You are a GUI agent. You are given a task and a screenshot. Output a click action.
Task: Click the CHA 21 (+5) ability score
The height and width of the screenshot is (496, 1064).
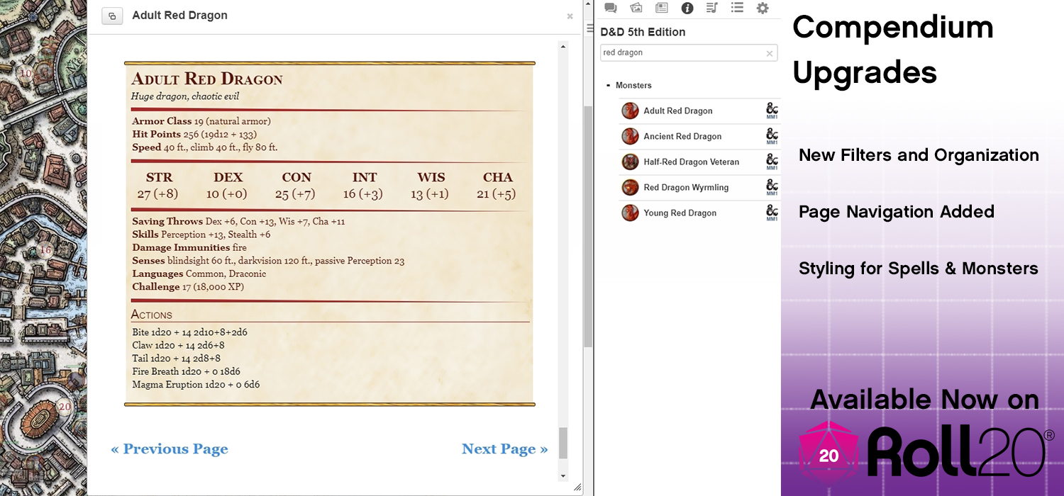point(497,185)
